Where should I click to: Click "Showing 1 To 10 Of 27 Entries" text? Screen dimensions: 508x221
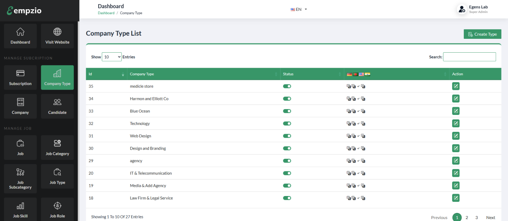coord(117,217)
